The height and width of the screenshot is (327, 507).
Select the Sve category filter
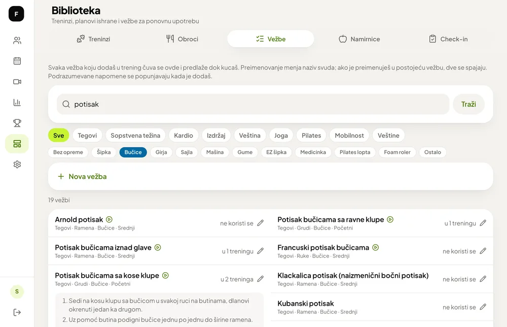58,136
